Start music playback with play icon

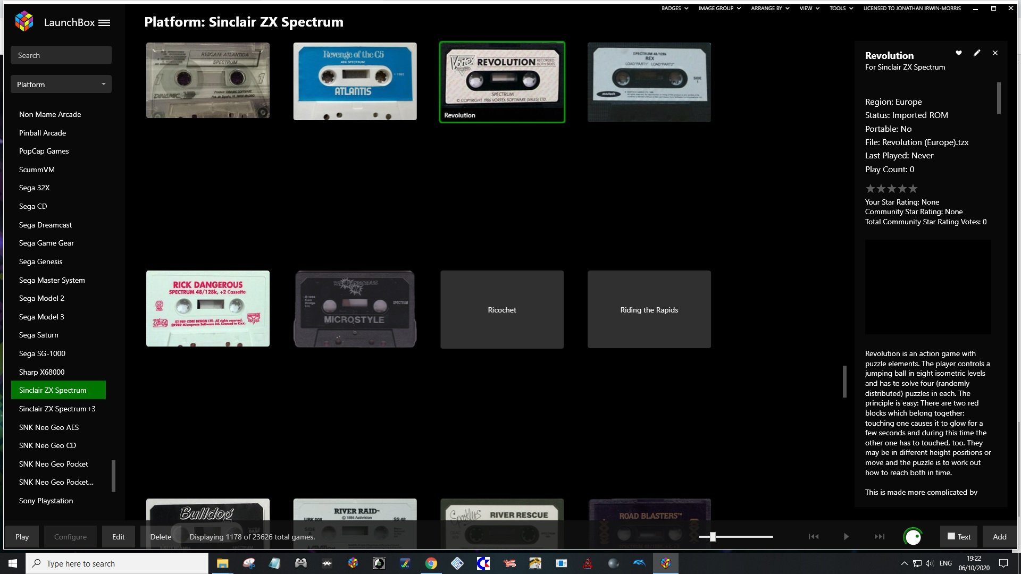tap(846, 537)
